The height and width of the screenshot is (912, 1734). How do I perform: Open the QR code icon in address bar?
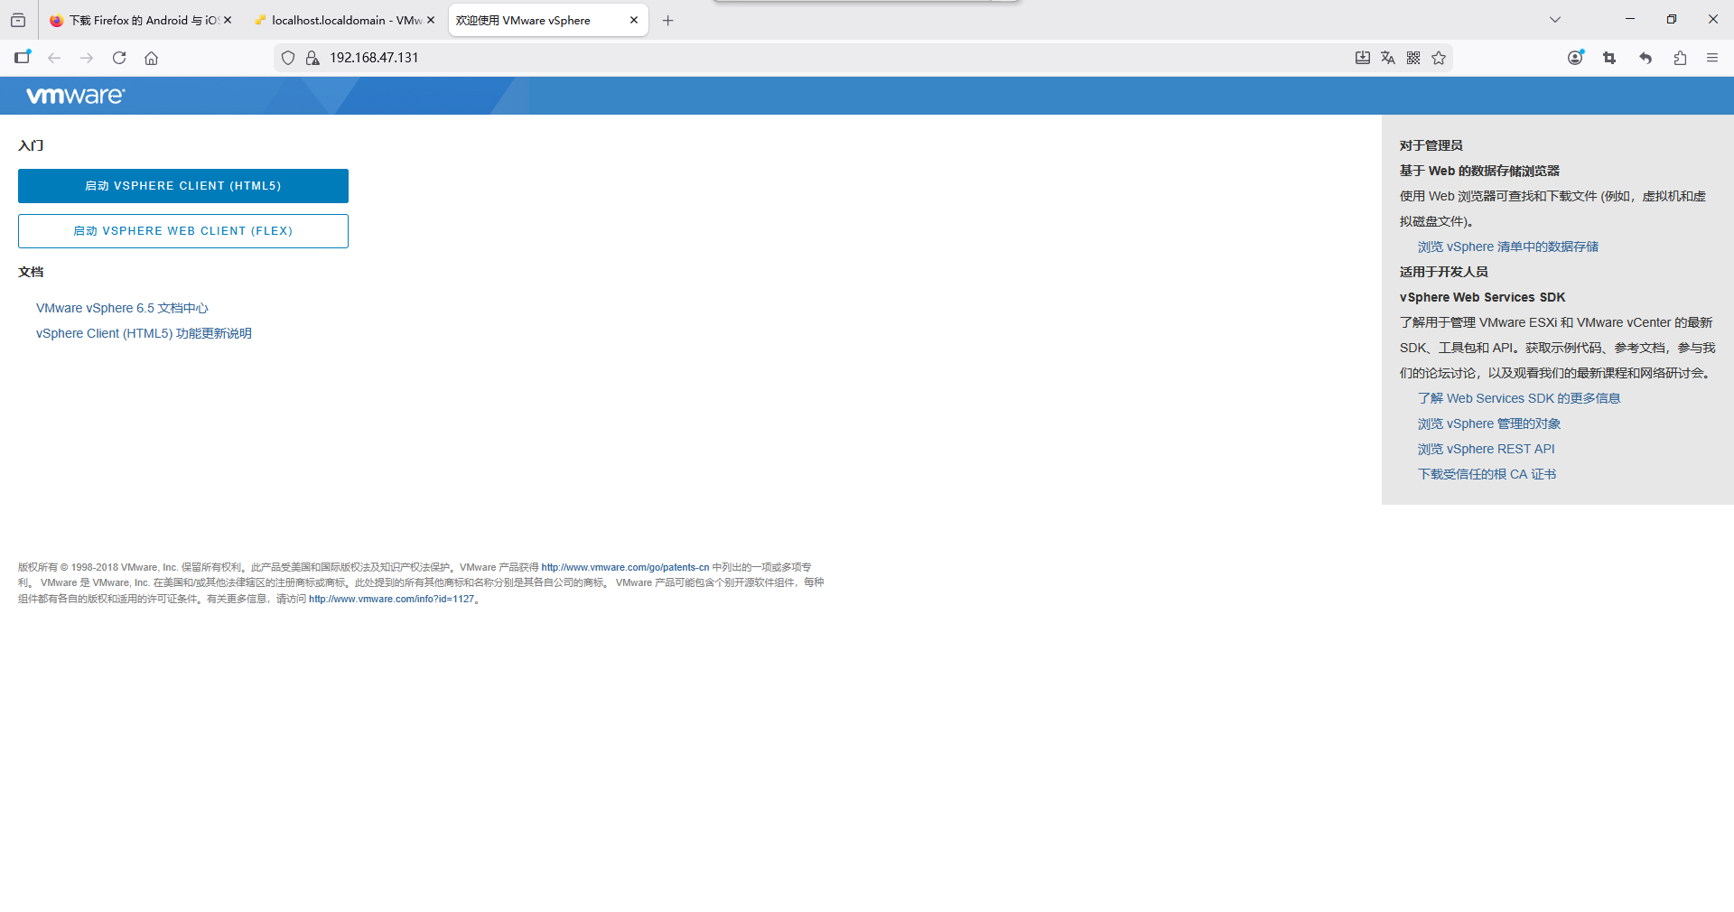coord(1413,58)
